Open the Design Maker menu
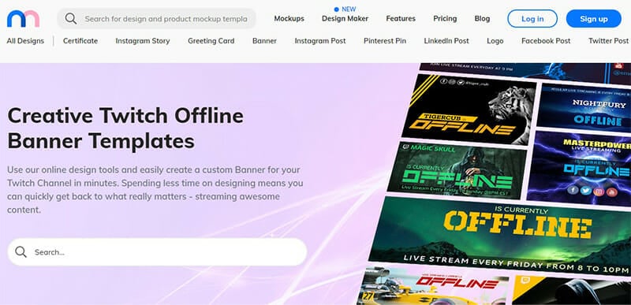This screenshot has width=631, height=305. 345,18
